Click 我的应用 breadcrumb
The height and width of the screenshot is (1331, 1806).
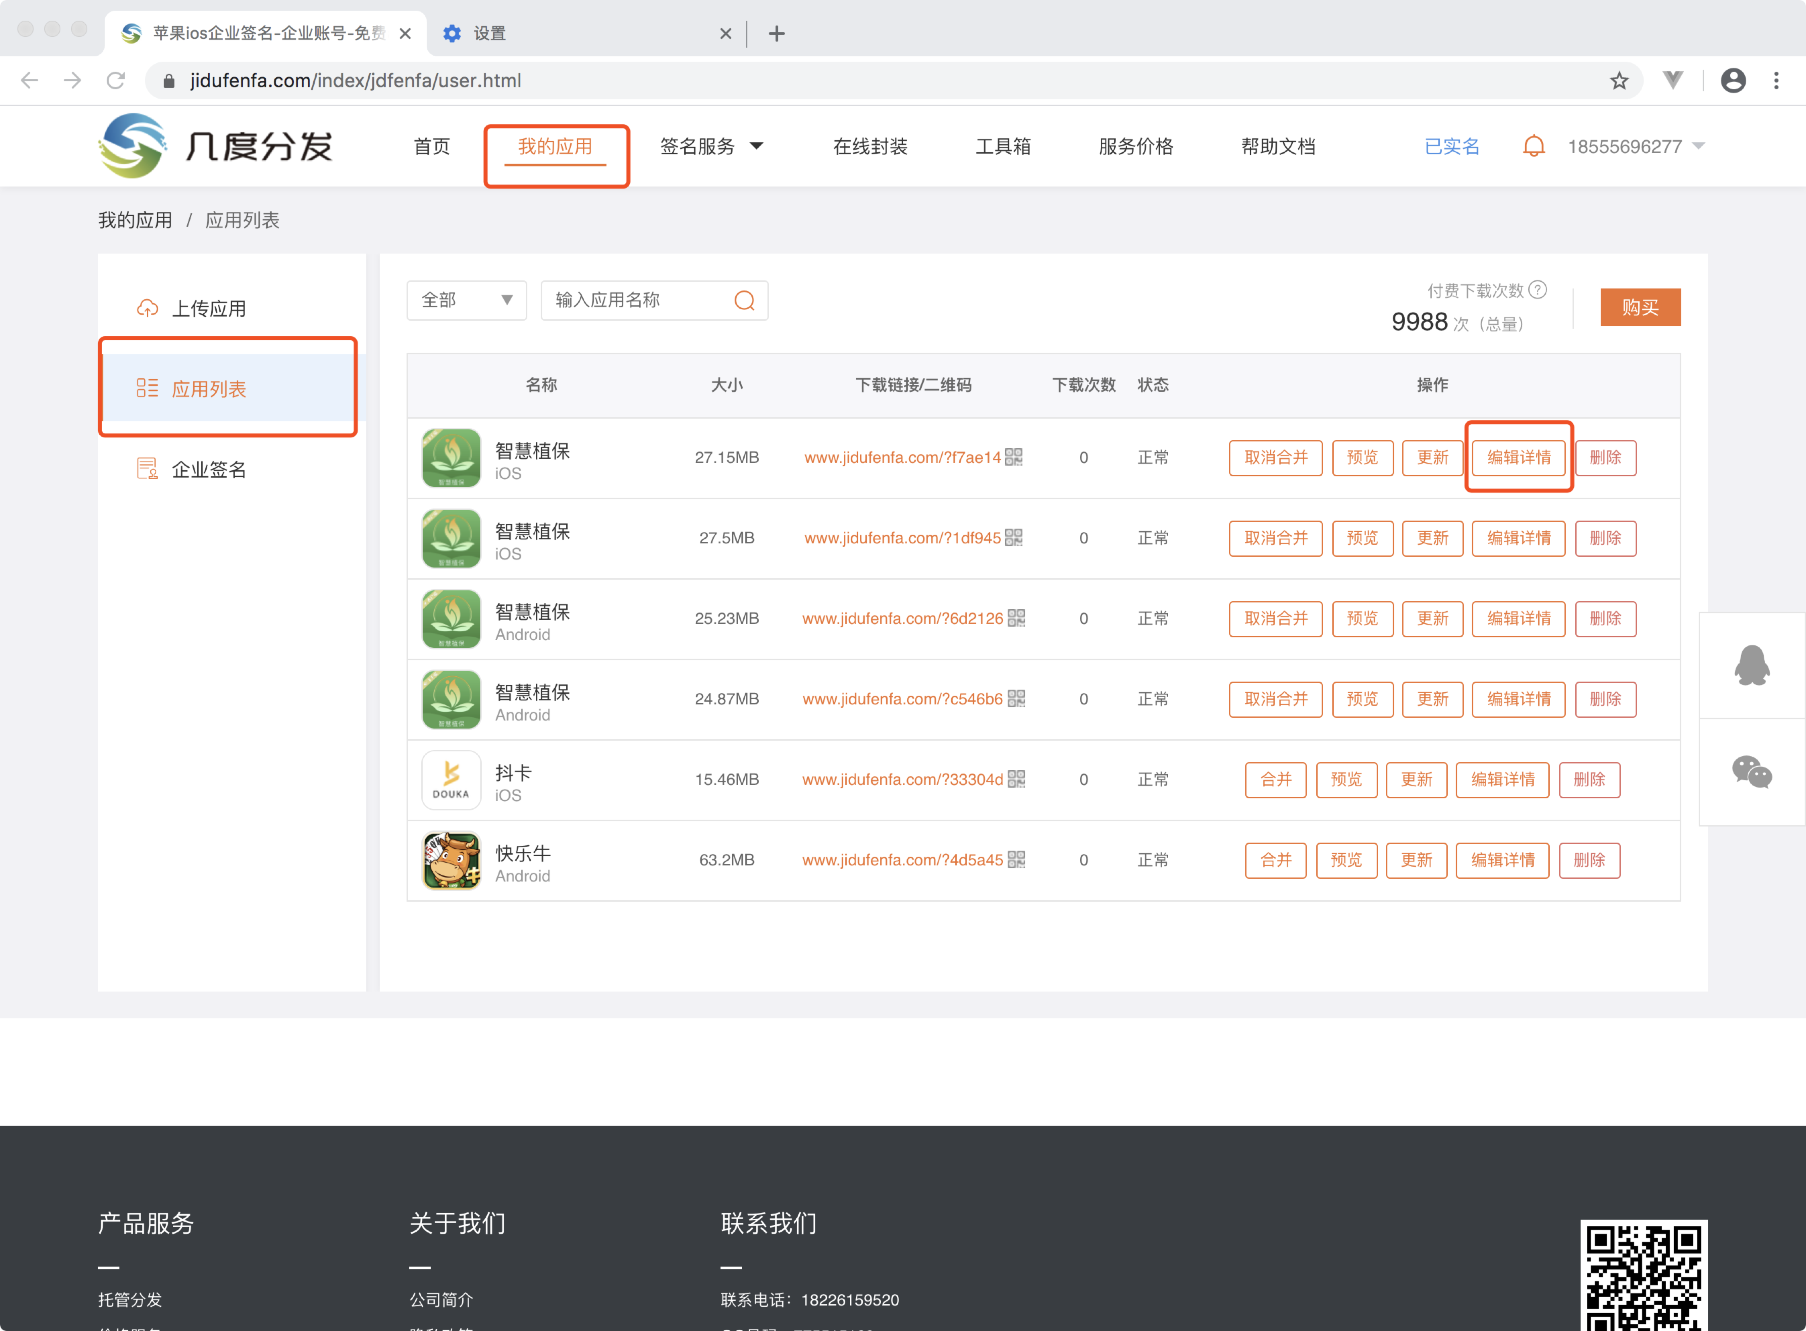[135, 220]
